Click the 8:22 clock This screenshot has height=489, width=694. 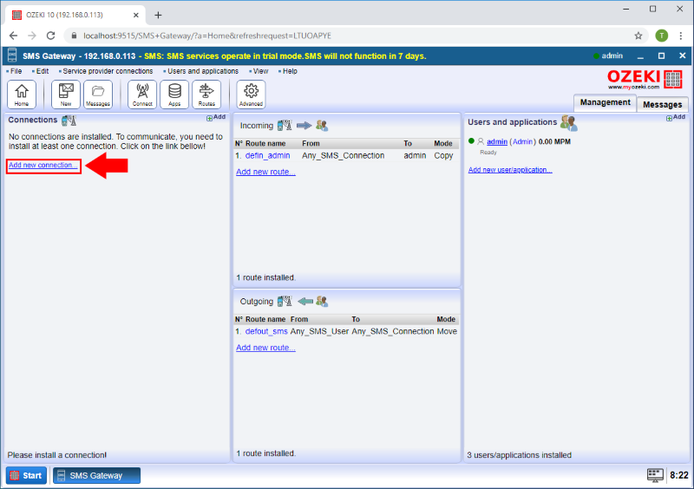tap(679, 475)
